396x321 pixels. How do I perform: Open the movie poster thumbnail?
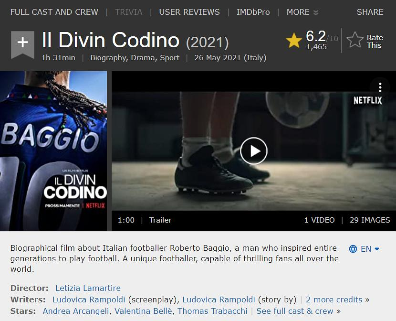[x=53, y=151]
